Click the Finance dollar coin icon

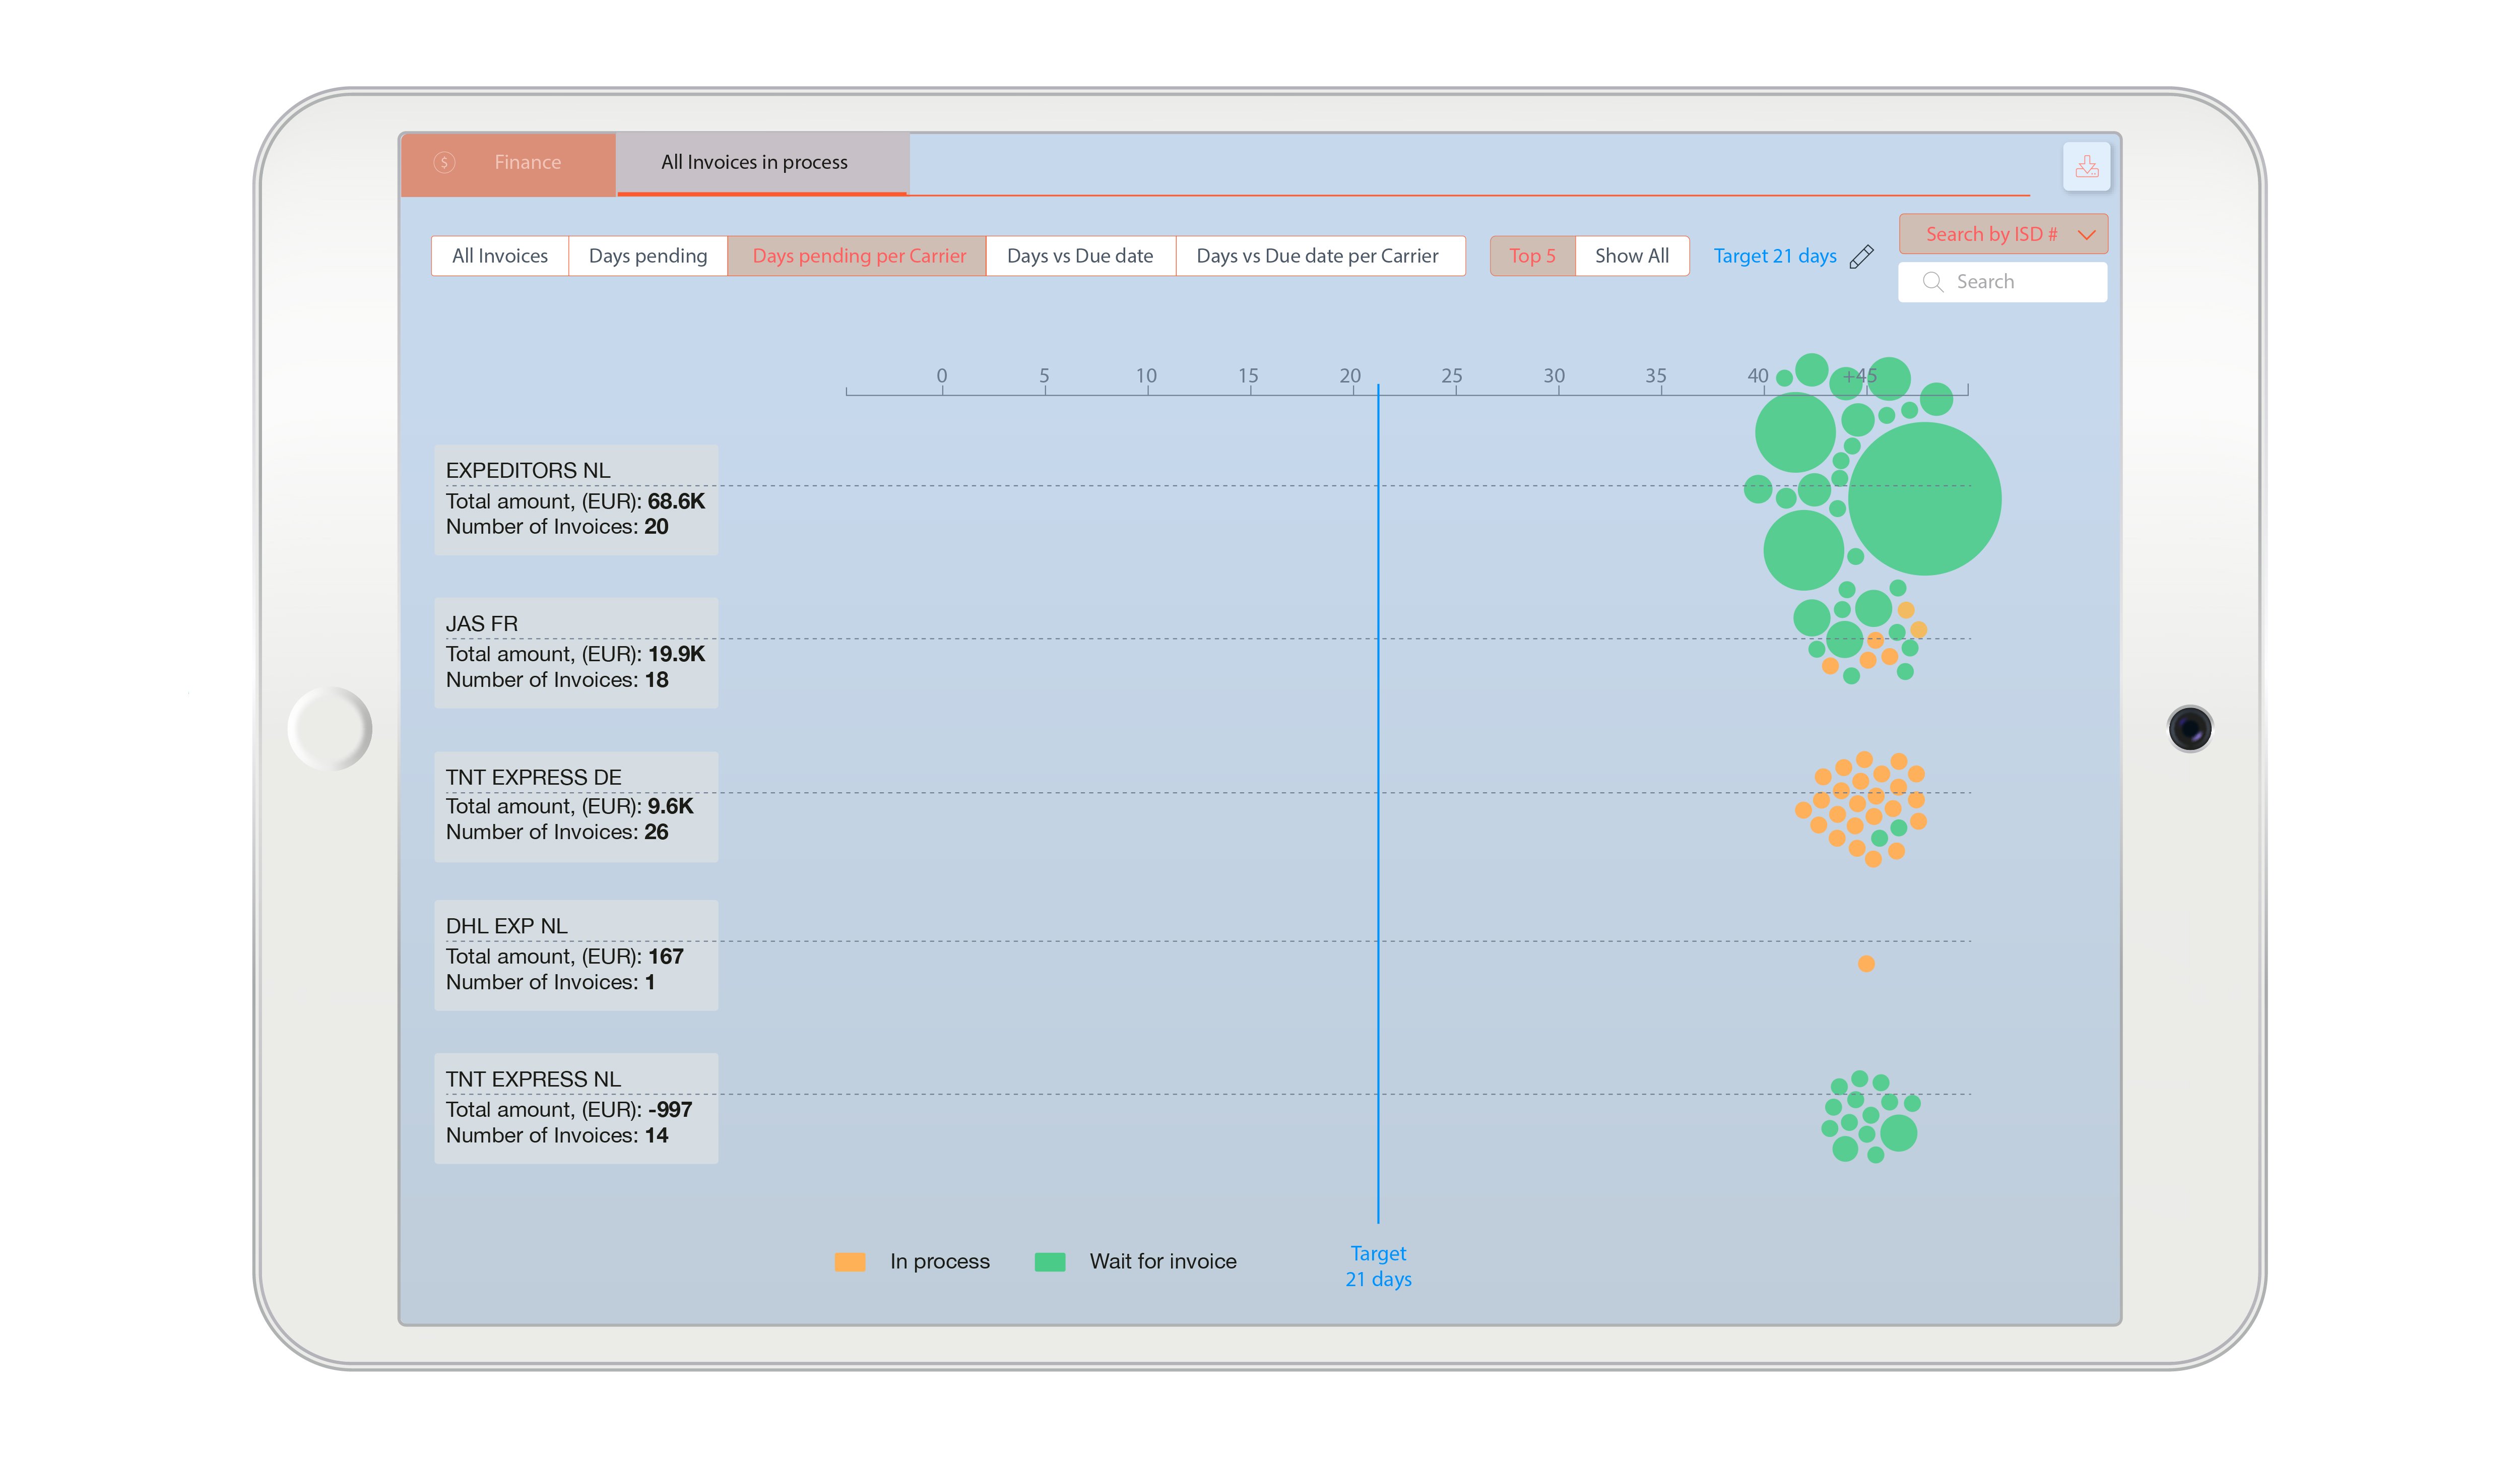click(x=444, y=162)
